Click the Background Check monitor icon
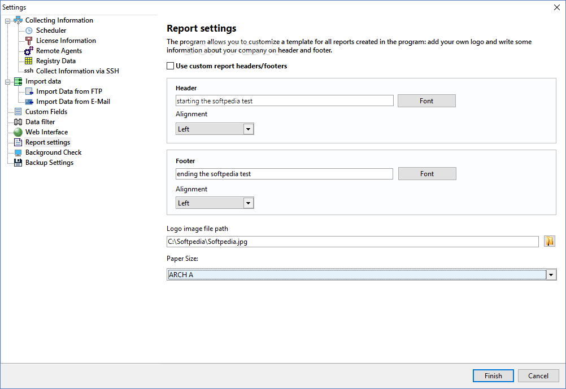Viewport: 566px width, 389px height. (18, 152)
